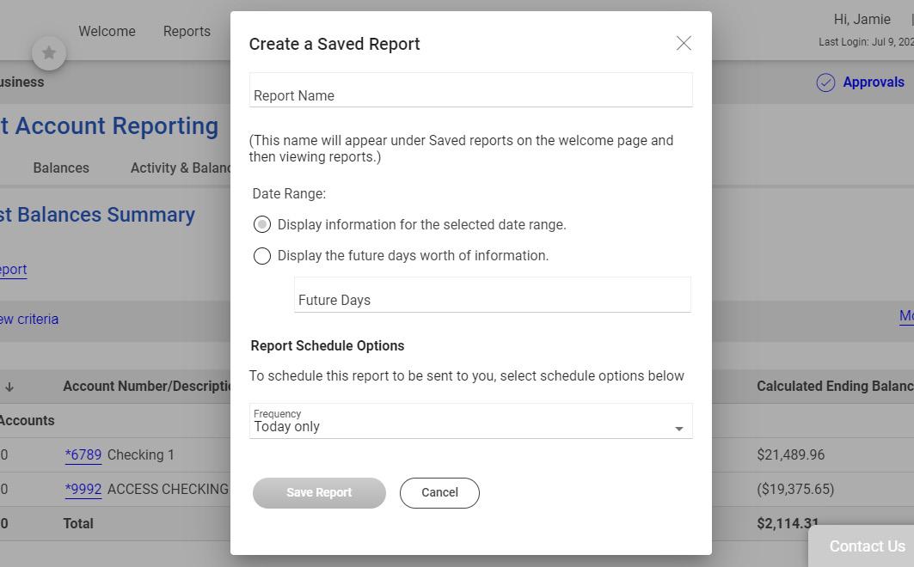Select the selected date range radio option
The height and width of the screenshot is (567, 914).
pyautogui.click(x=262, y=224)
